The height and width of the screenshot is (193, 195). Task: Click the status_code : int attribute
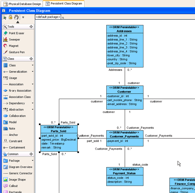coord(118,178)
